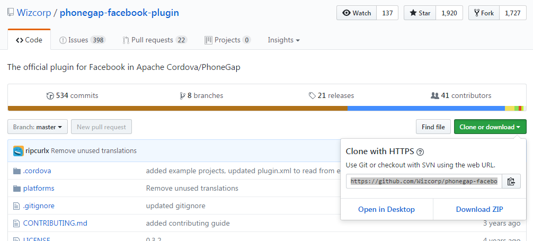Open the ripcurlx author link
The image size is (533, 241).
pos(38,150)
